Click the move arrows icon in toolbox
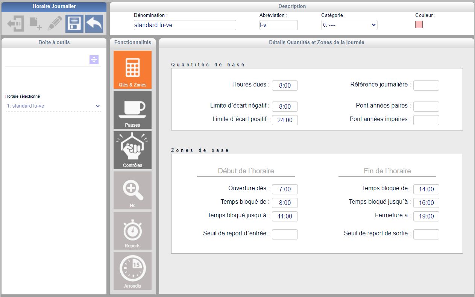Viewport: 475px width, 297px height. coord(94,59)
